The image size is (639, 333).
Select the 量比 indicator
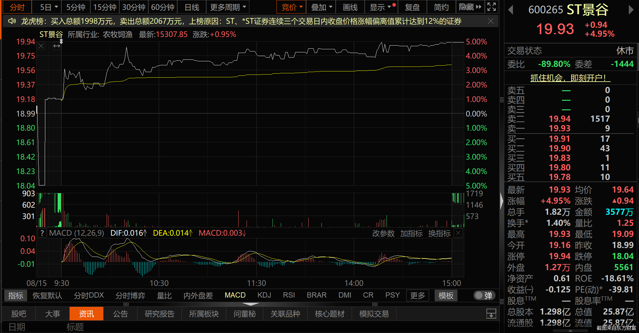point(164,295)
